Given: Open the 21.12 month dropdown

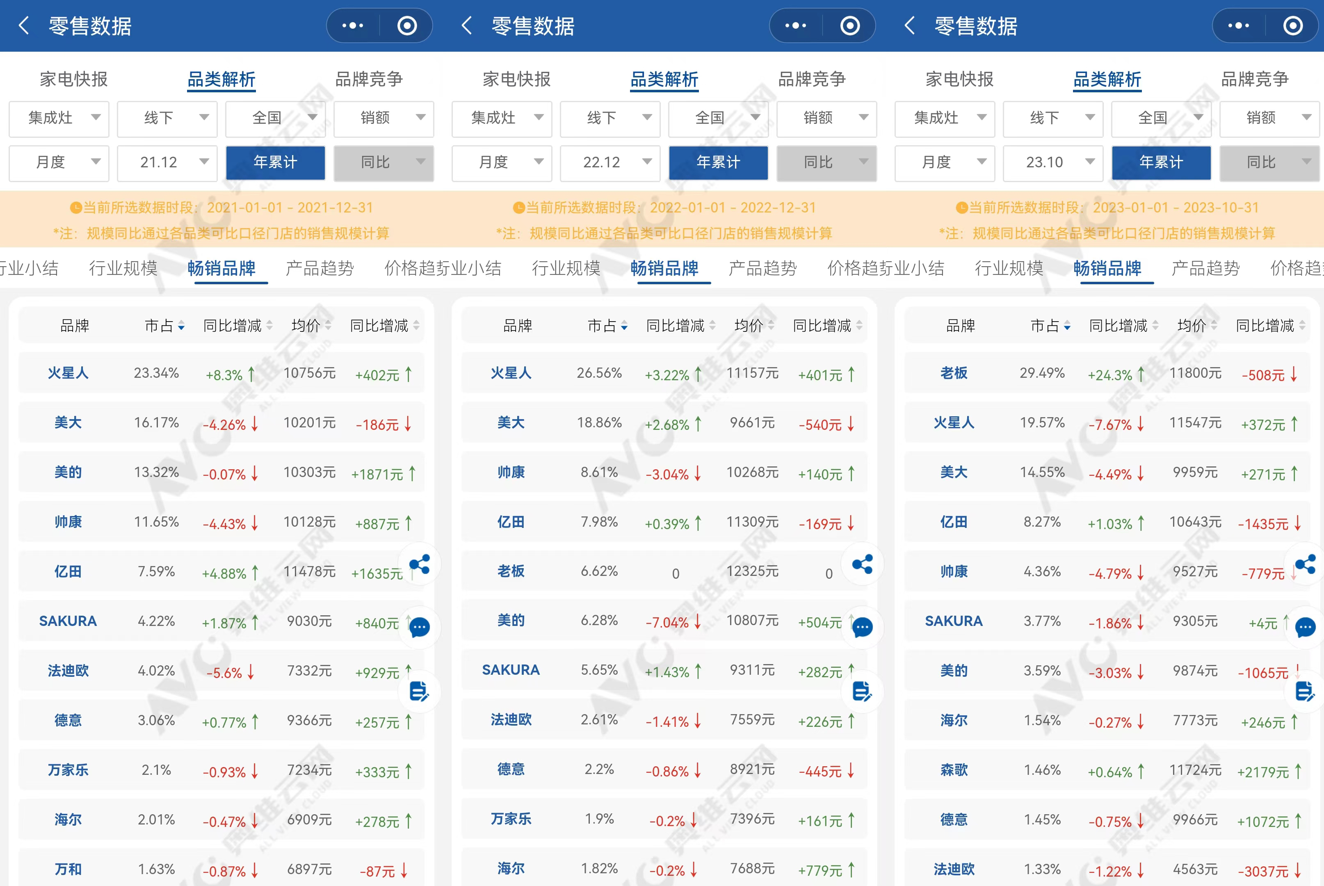Looking at the screenshot, I should [167, 163].
